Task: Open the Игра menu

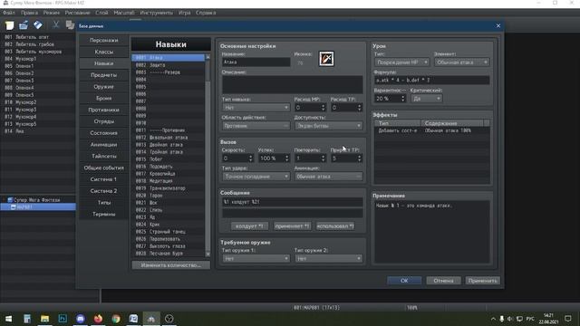Action: [185, 13]
